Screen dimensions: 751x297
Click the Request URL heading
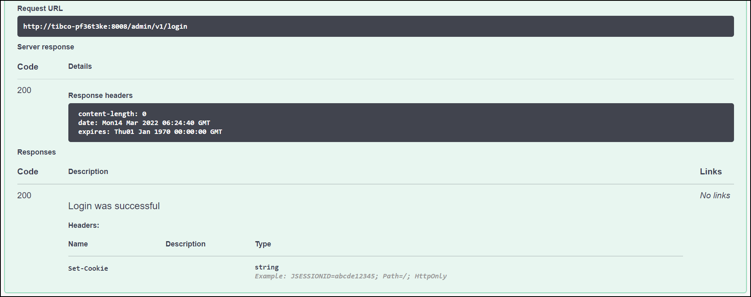pyautogui.click(x=40, y=8)
